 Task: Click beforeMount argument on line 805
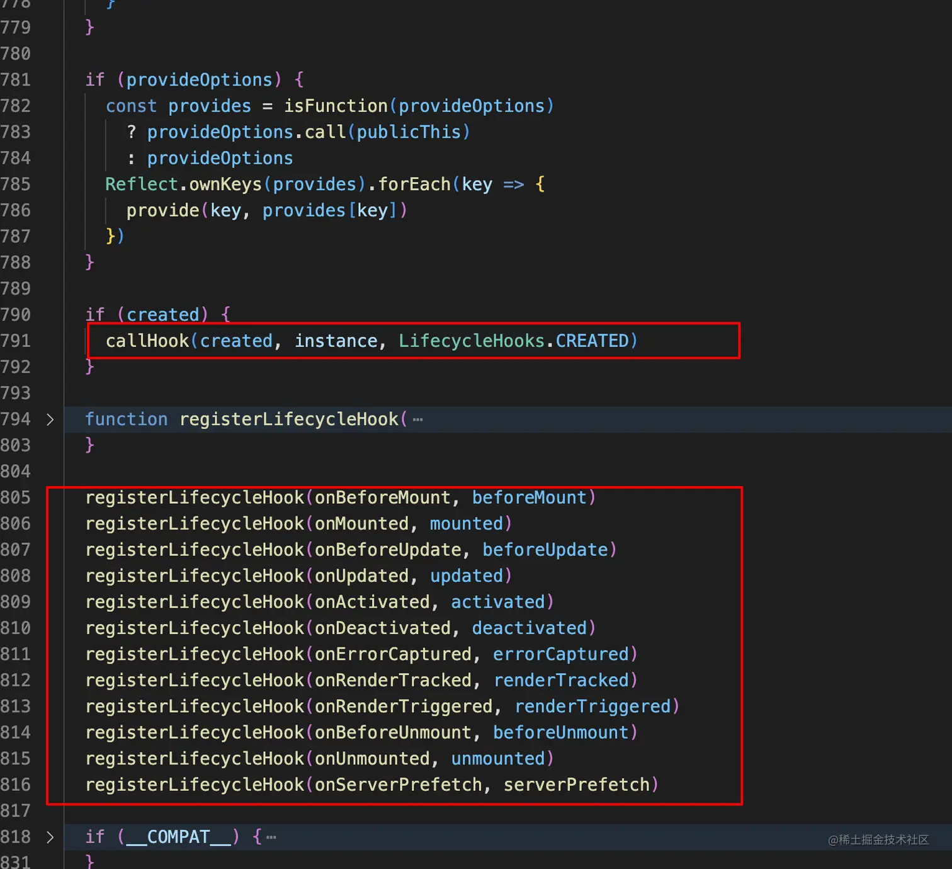530,497
